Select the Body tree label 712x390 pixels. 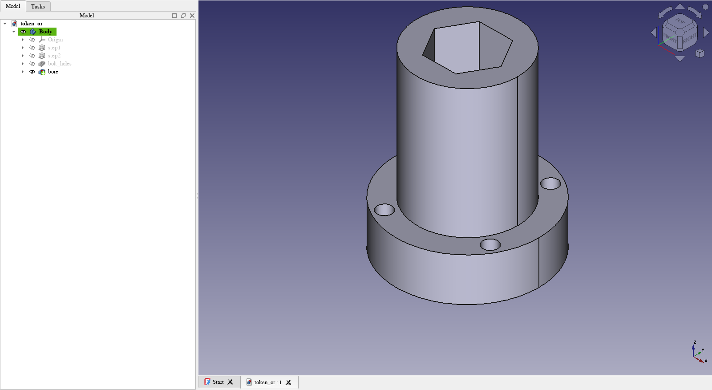pos(45,32)
